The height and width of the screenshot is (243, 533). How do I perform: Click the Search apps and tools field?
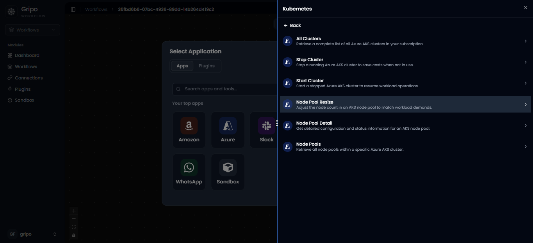pyautogui.click(x=225, y=89)
